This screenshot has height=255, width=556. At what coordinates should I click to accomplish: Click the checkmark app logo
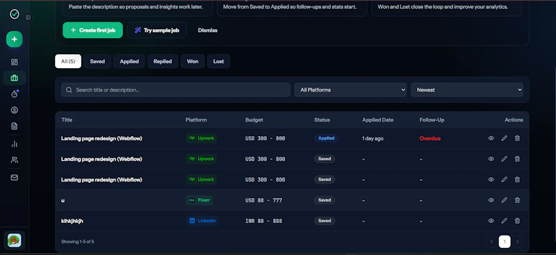tap(14, 14)
